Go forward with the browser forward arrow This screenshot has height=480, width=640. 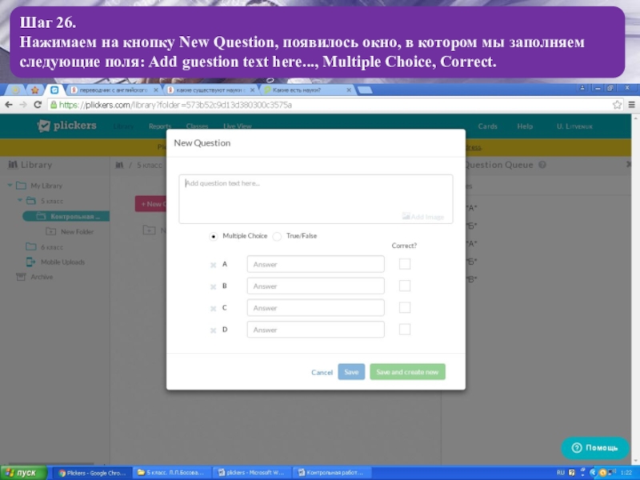click(x=23, y=105)
